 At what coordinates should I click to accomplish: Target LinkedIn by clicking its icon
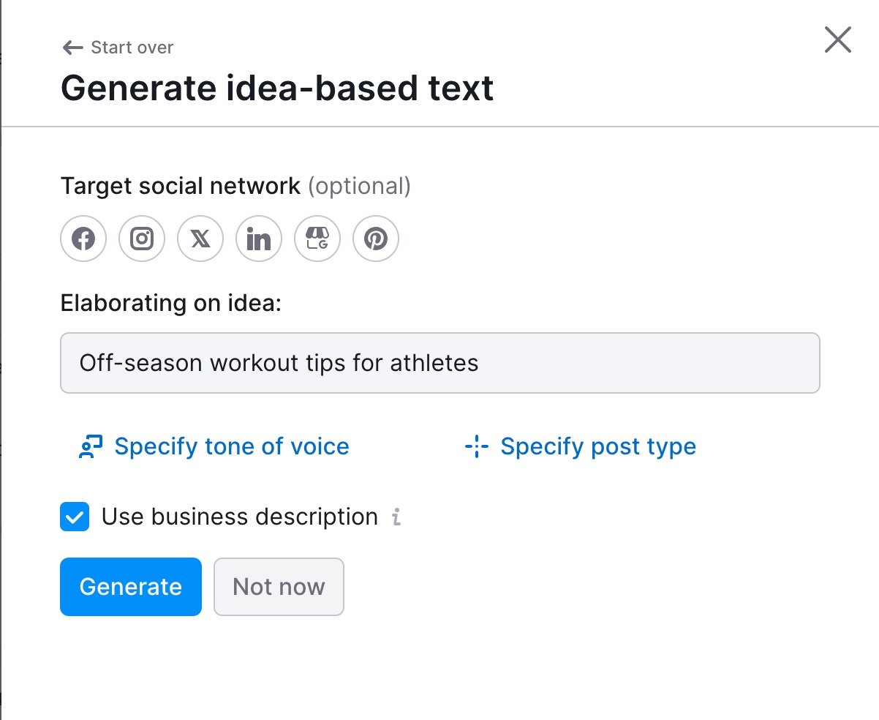pos(258,239)
